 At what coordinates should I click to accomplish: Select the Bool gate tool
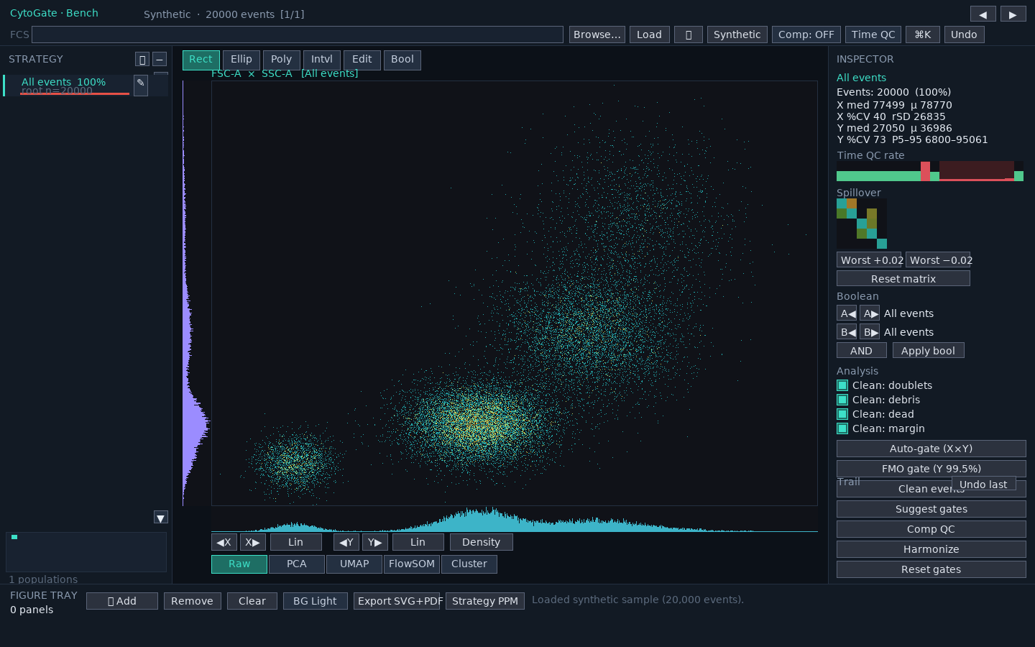[402, 60]
